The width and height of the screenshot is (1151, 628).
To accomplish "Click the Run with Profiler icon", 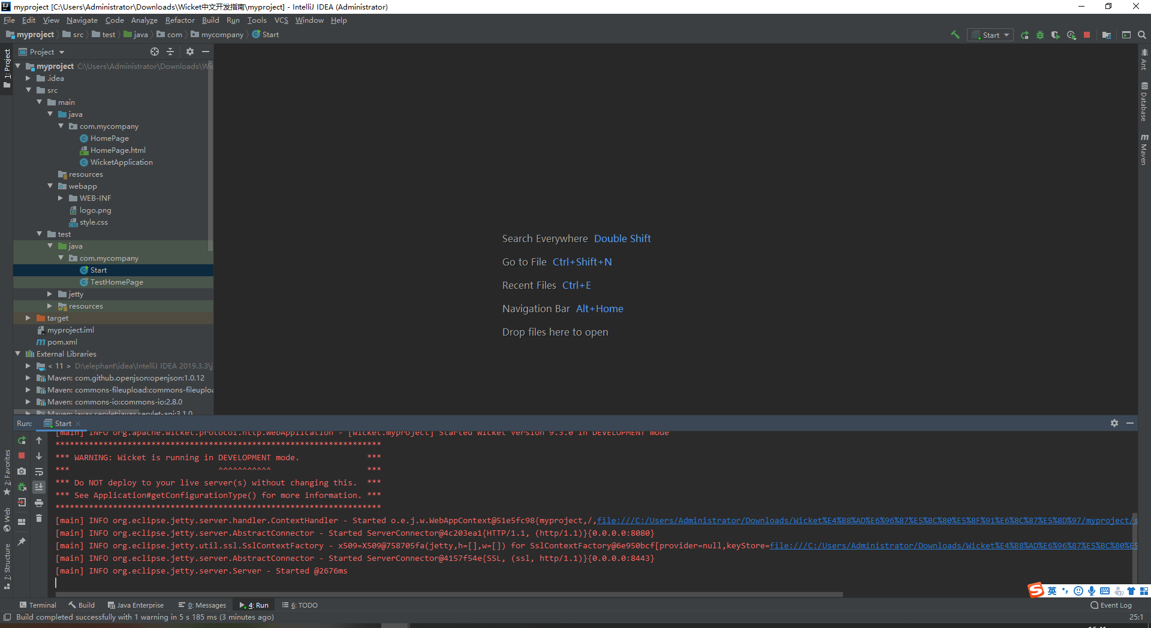I will pyautogui.click(x=1071, y=35).
